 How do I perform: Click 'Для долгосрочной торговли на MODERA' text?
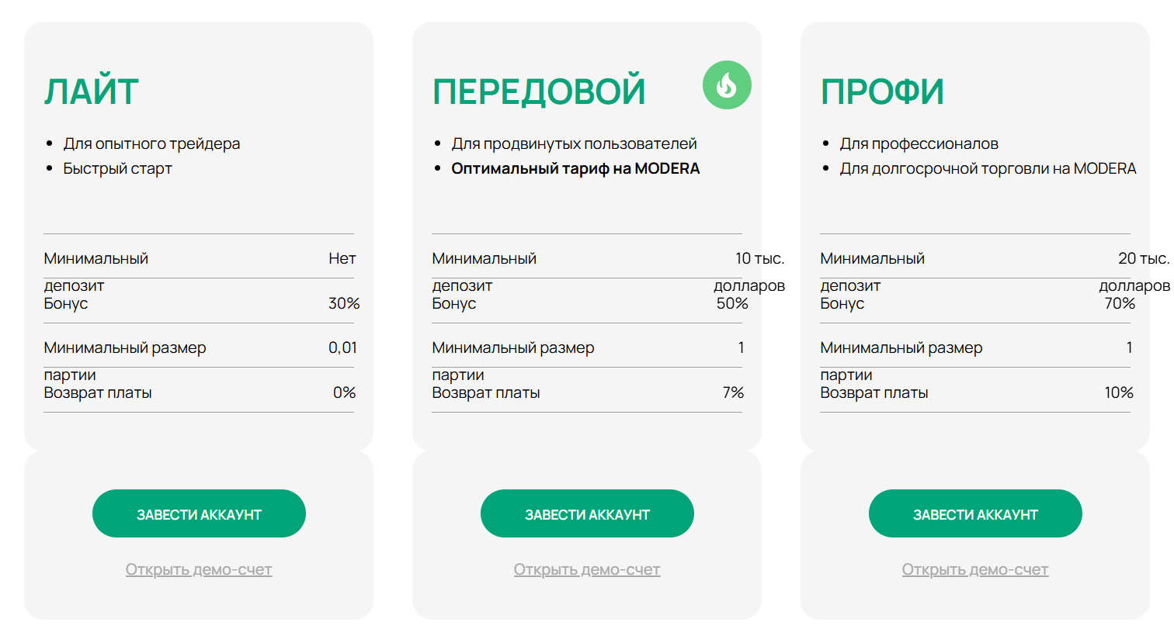coord(988,168)
